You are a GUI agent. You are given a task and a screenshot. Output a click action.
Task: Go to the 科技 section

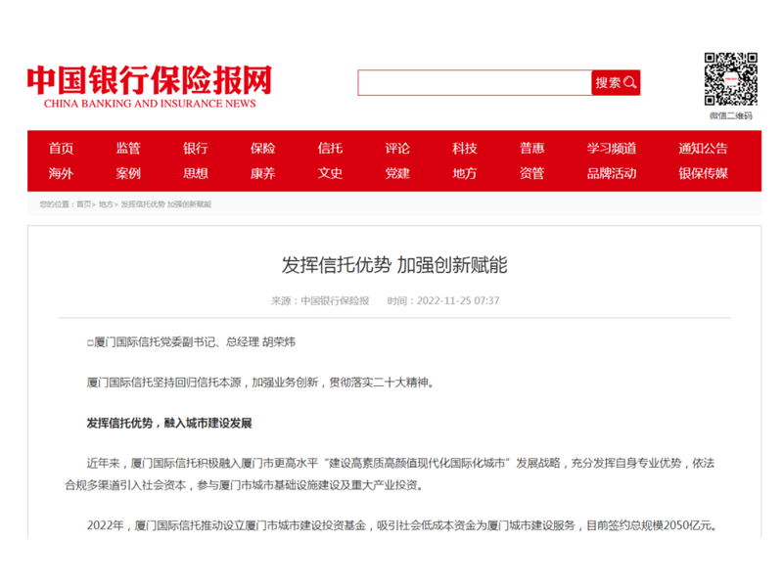coord(464,149)
